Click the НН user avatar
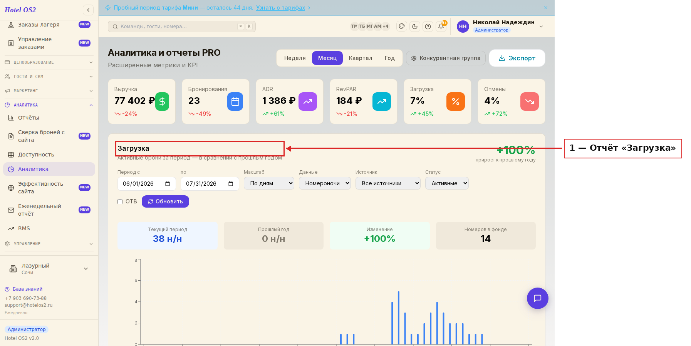691x346 pixels. click(x=463, y=27)
